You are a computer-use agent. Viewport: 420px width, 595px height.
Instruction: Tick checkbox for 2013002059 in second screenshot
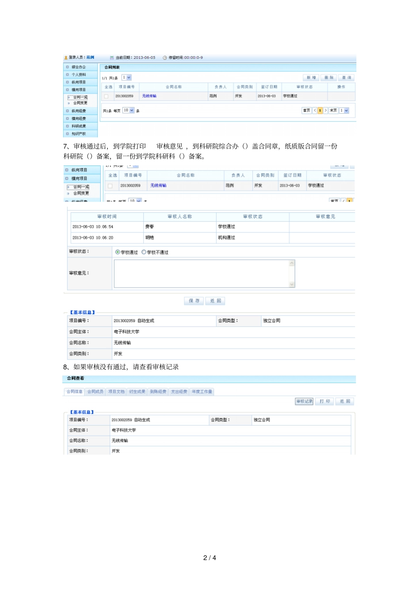click(x=111, y=186)
